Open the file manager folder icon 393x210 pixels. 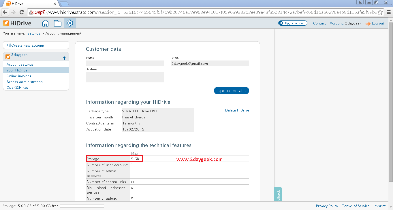[x=58, y=23]
